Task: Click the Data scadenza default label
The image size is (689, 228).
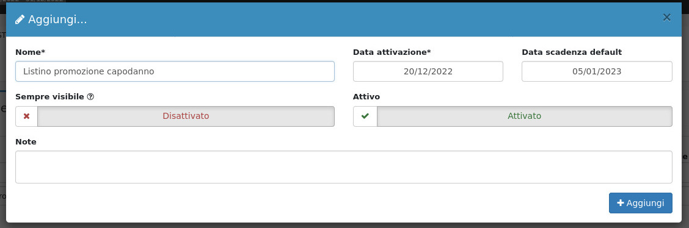Action: coord(572,52)
